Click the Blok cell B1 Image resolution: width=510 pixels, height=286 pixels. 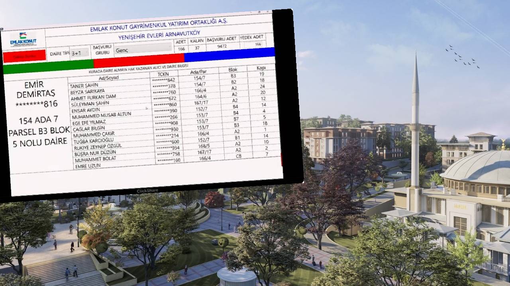click(237, 137)
